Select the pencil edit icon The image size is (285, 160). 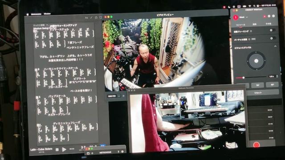coord(91,18)
